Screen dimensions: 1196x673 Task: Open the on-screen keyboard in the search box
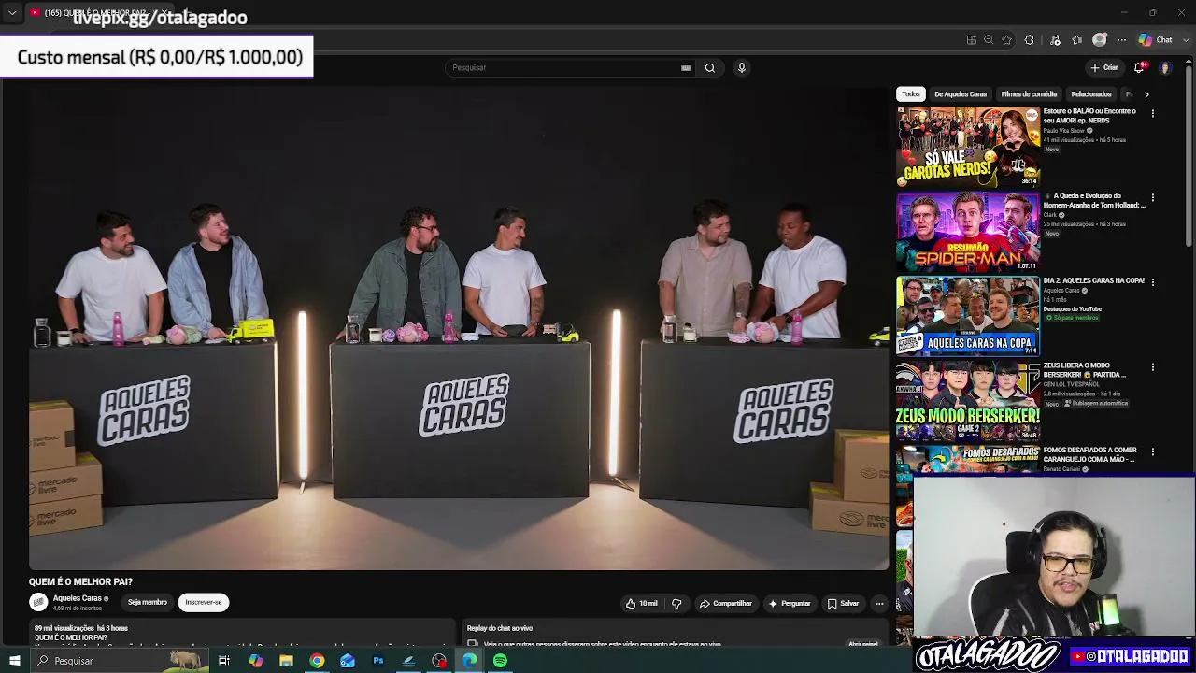[x=686, y=67]
